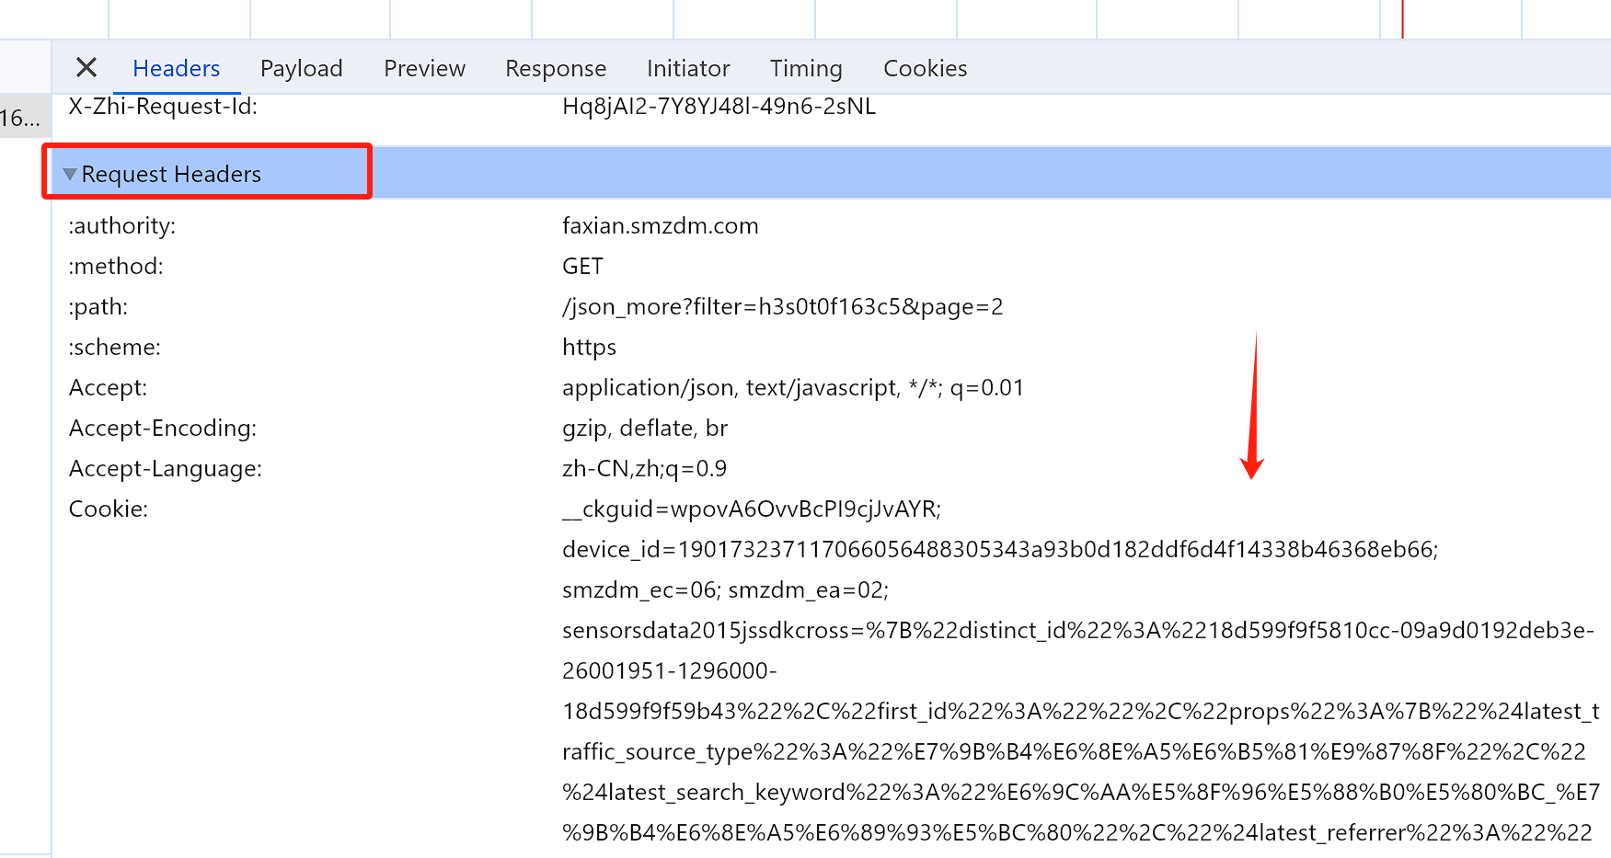Select the device_id cookie value line
This screenshot has height=858, width=1611.
pos(1000,550)
